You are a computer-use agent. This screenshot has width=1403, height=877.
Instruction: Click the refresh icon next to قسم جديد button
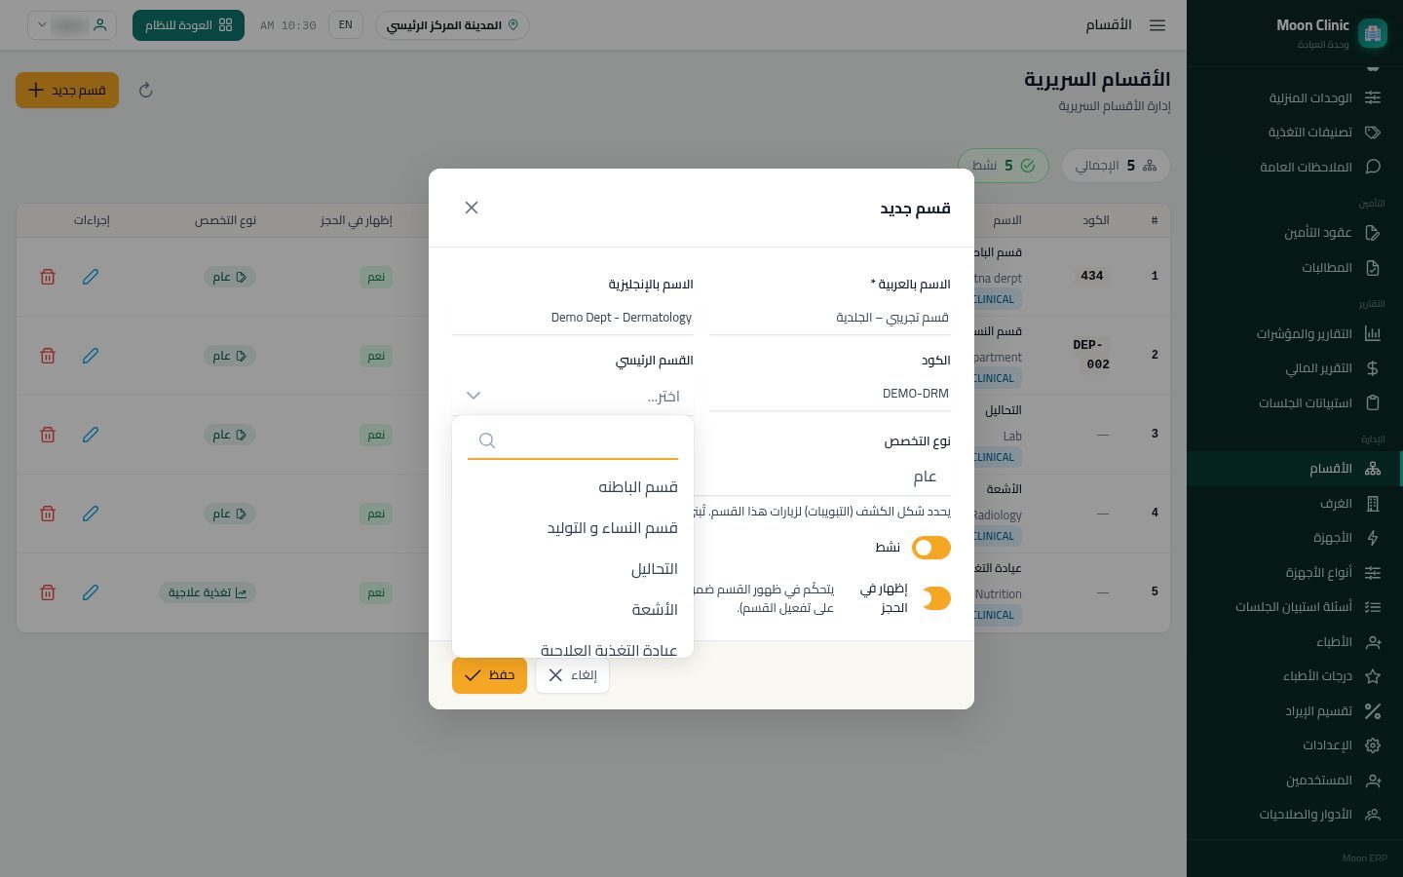click(145, 91)
